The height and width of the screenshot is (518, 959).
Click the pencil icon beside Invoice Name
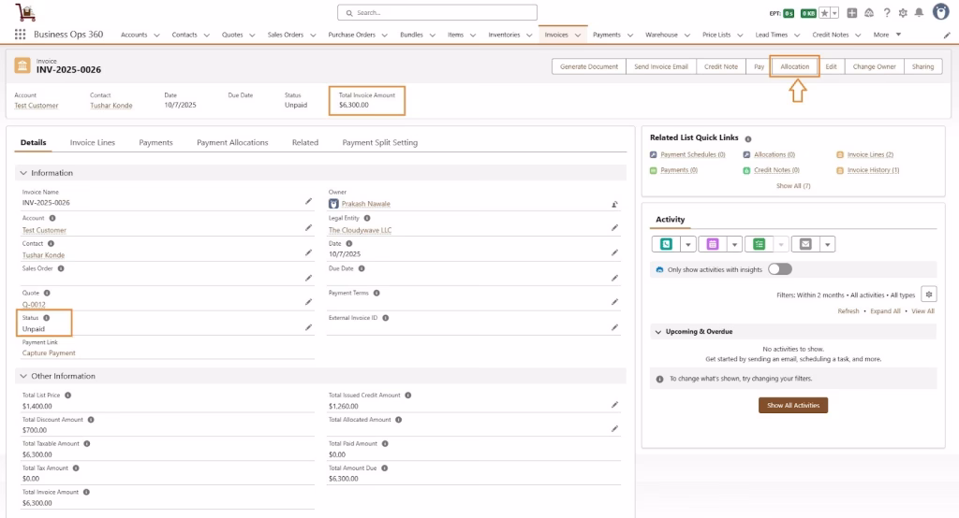pyautogui.click(x=308, y=201)
